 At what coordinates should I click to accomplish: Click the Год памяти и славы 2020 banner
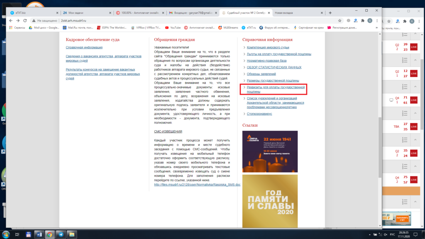coord(270,201)
